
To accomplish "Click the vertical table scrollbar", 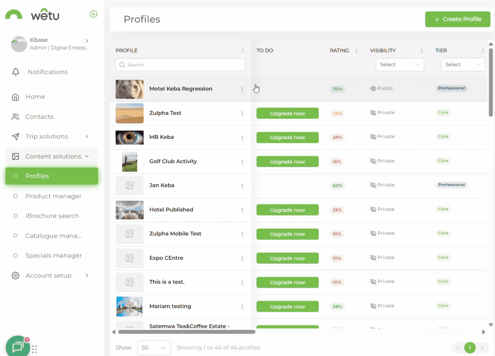I will coord(491,82).
